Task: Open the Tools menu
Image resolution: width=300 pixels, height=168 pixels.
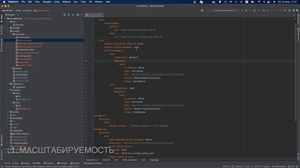Action: (83, 2)
